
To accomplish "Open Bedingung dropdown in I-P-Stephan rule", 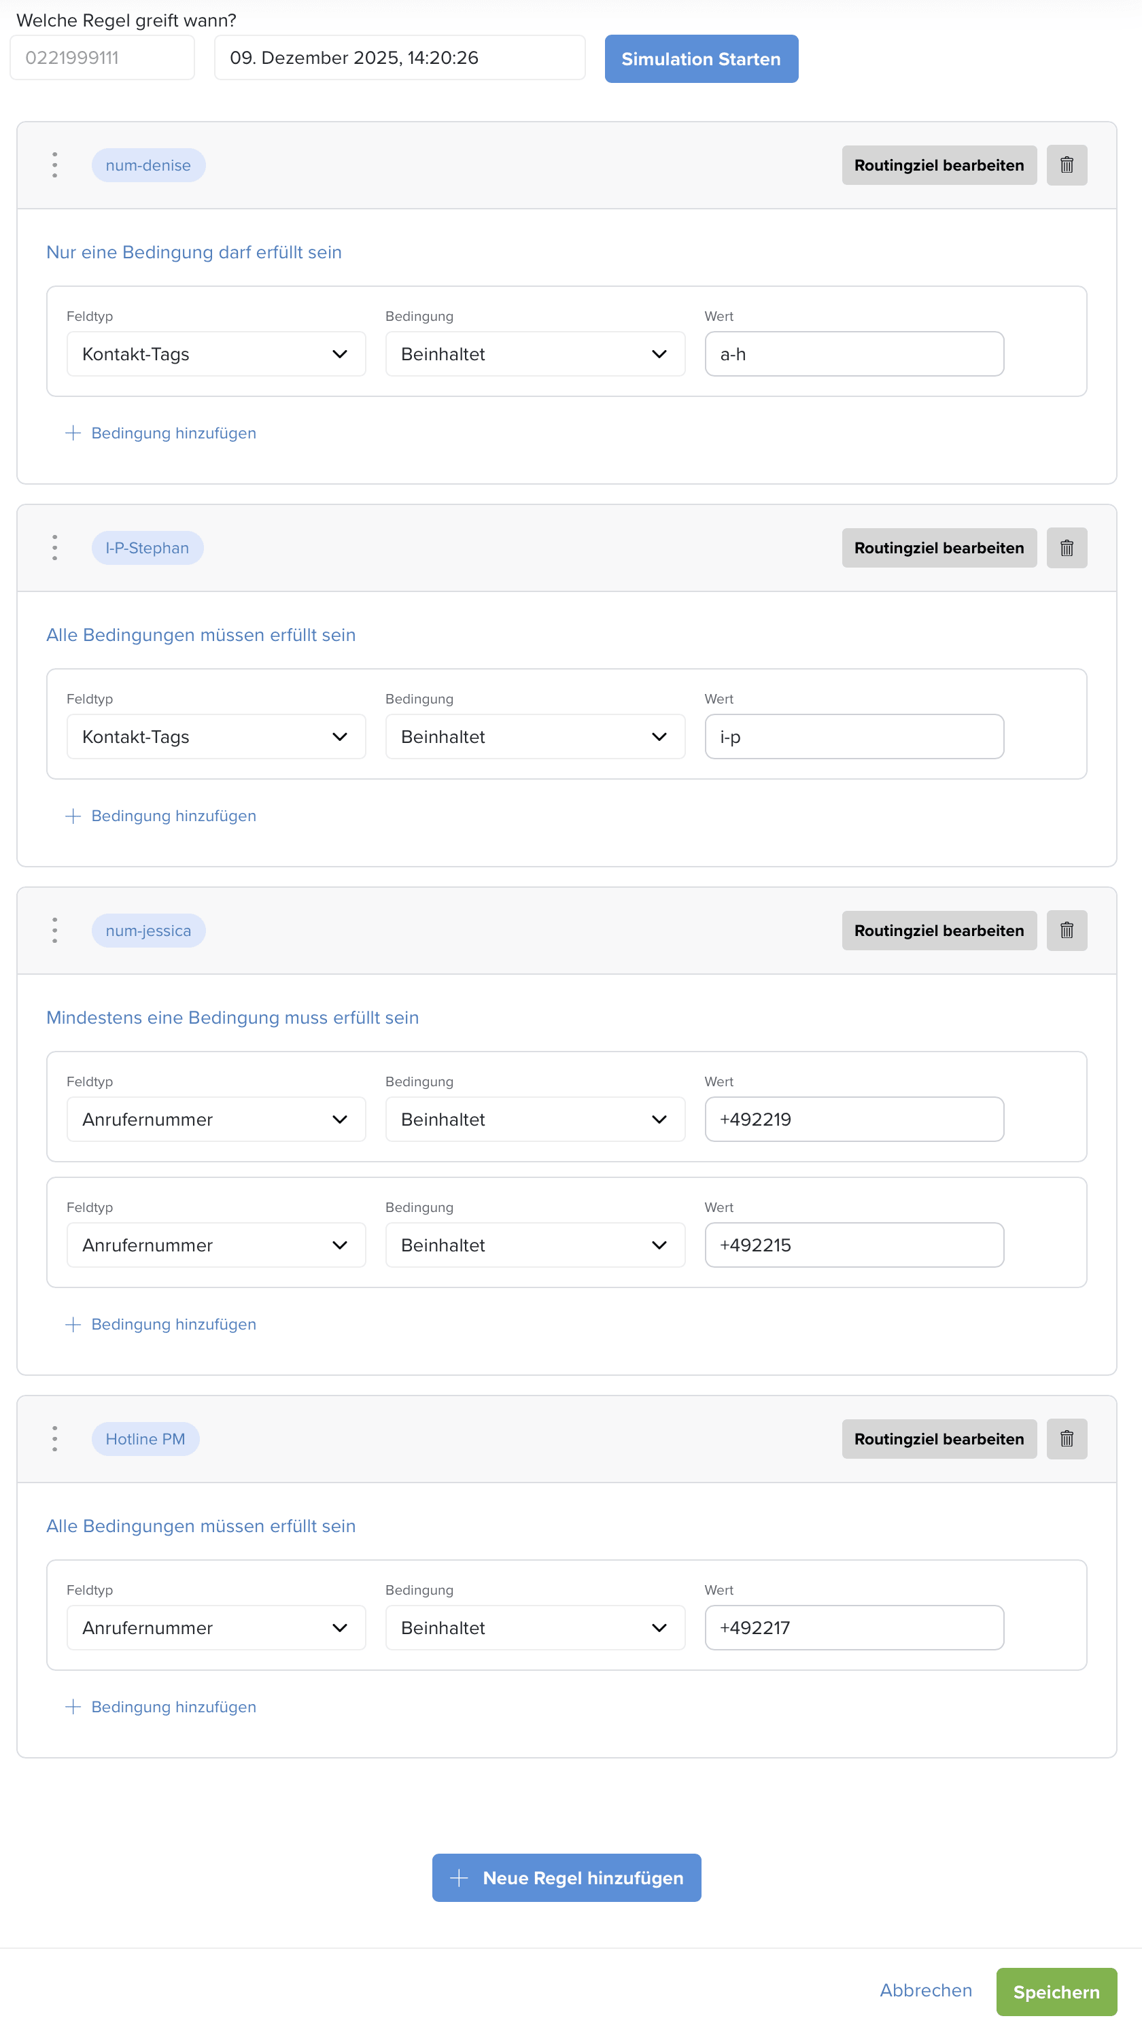I will click(534, 737).
